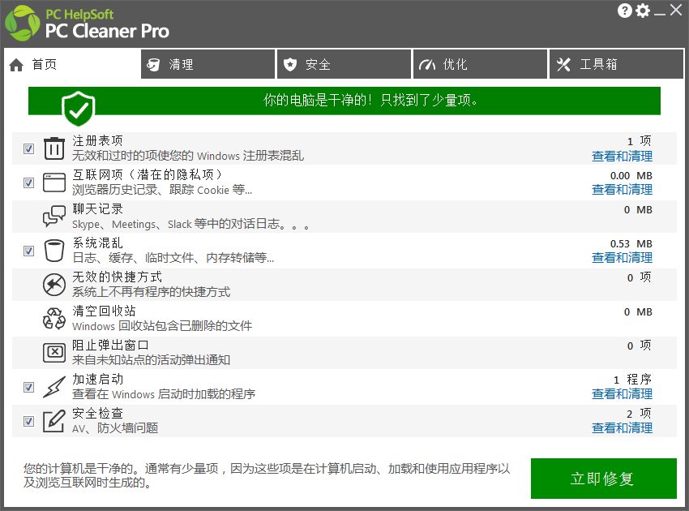Open 查看和清理 link for 系统混乱
689x511 pixels.
tap(622, 258)
